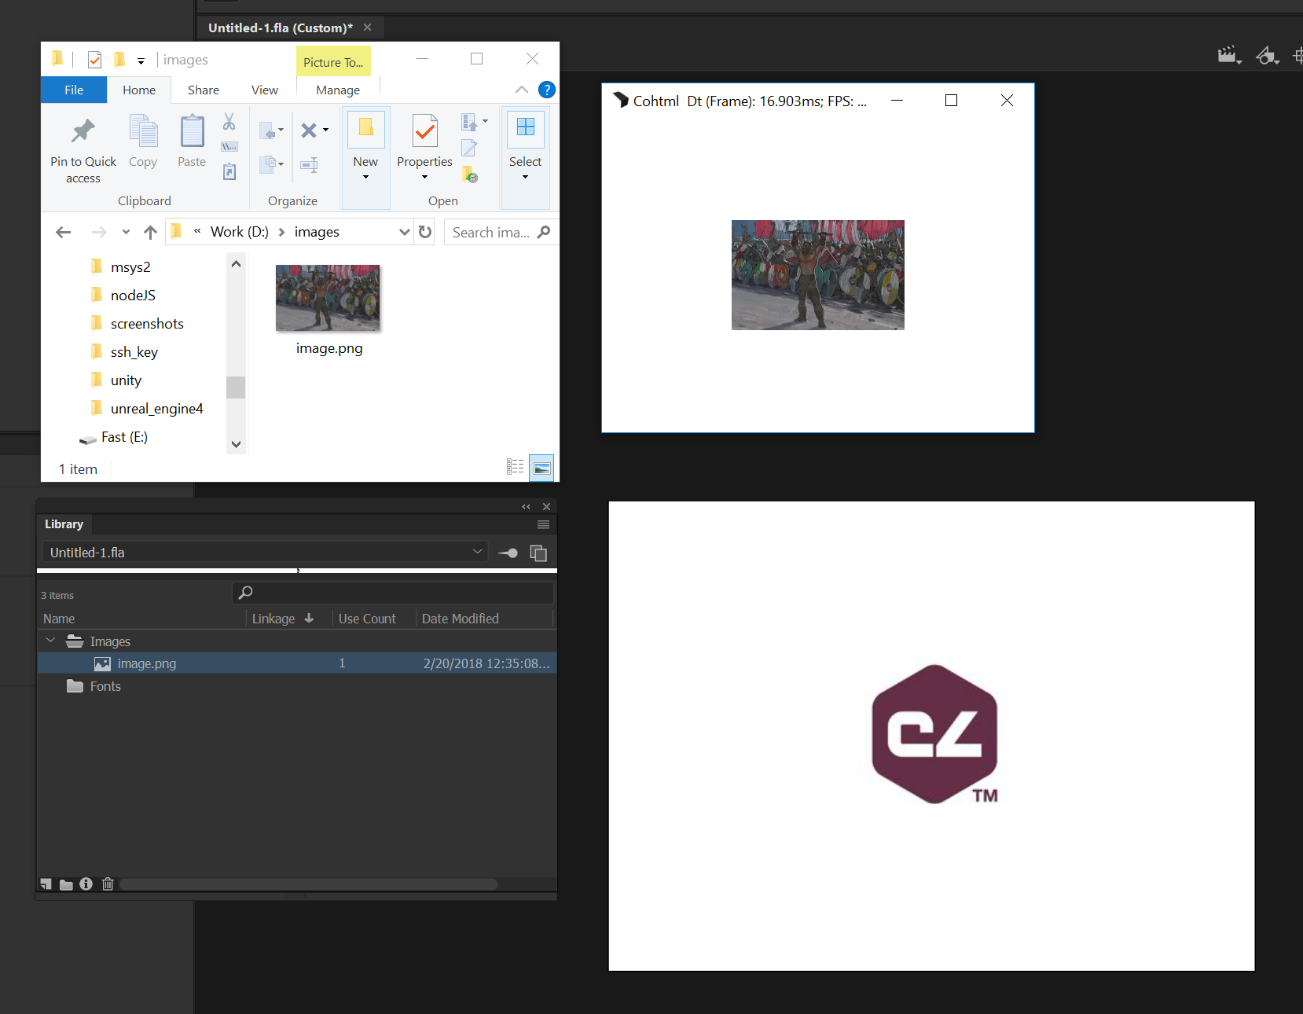Toggle the Quick Access properties checkmark
This screenshot has width=1303, height=1014.
click(94, 60)
